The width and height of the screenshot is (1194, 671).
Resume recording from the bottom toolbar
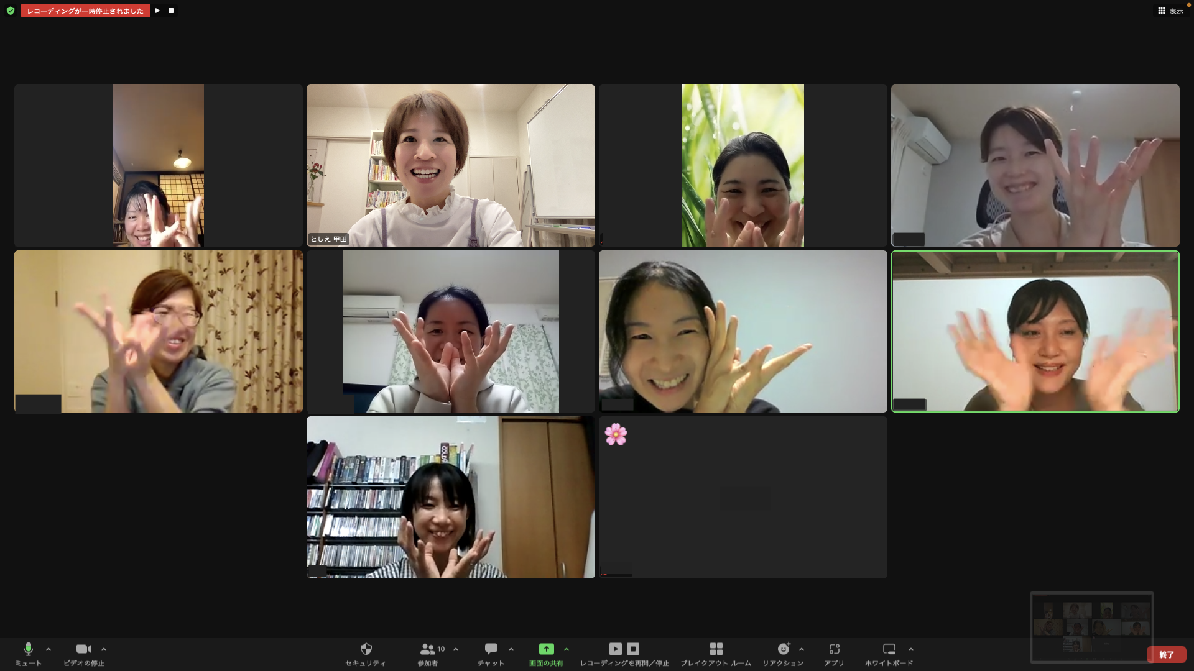[615, 649]
